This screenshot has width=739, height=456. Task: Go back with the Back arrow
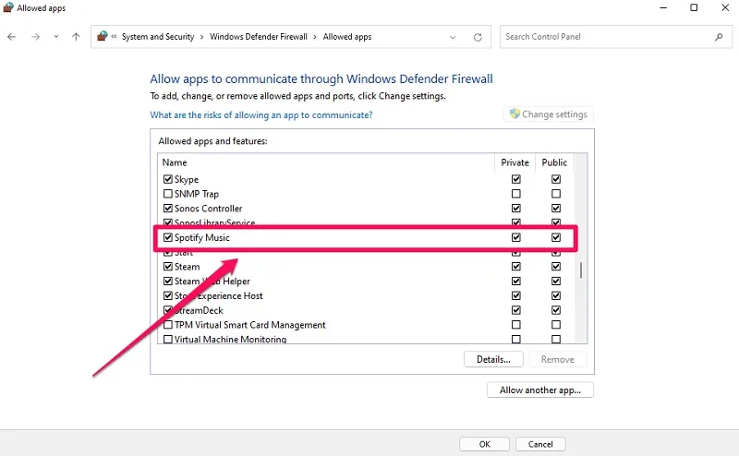click(x=12, y=37)
